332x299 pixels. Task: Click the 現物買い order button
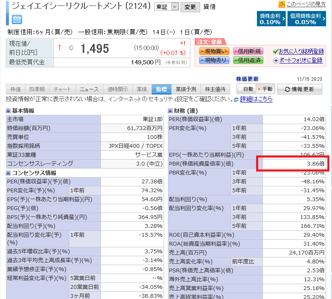point(214,51)
